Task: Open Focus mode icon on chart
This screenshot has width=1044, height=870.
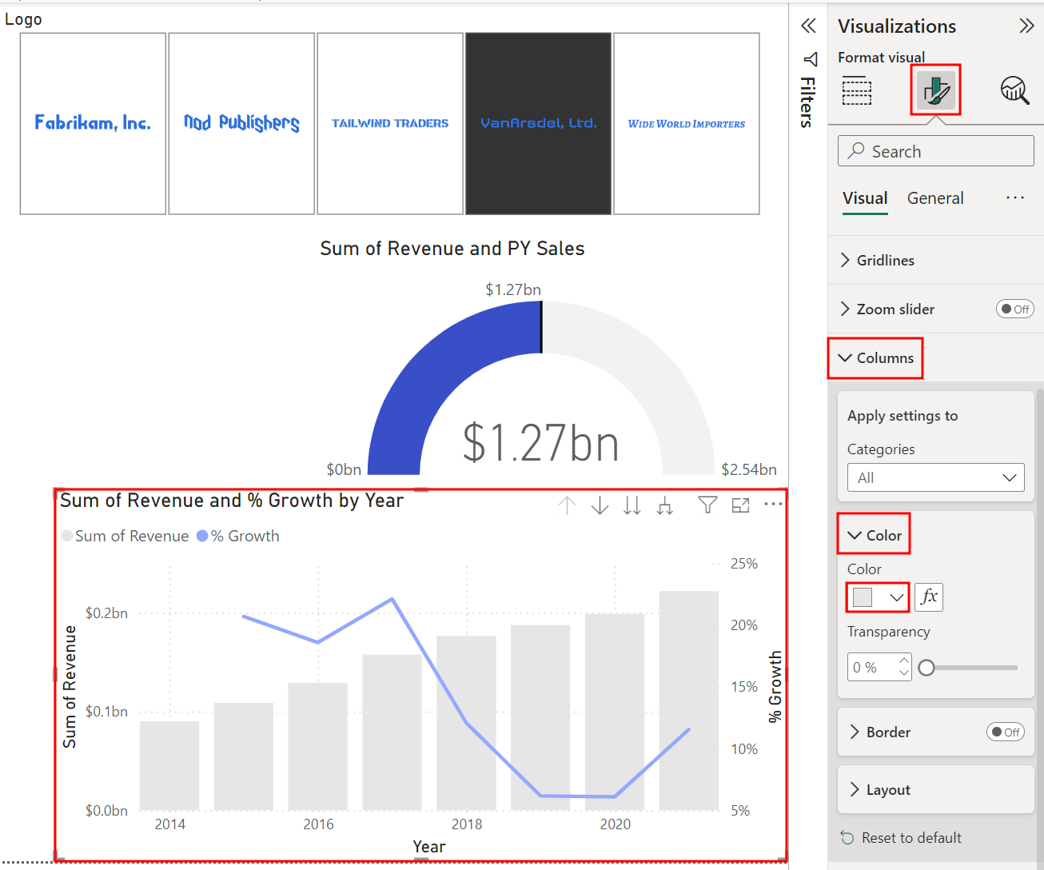Action: [741, 505]
